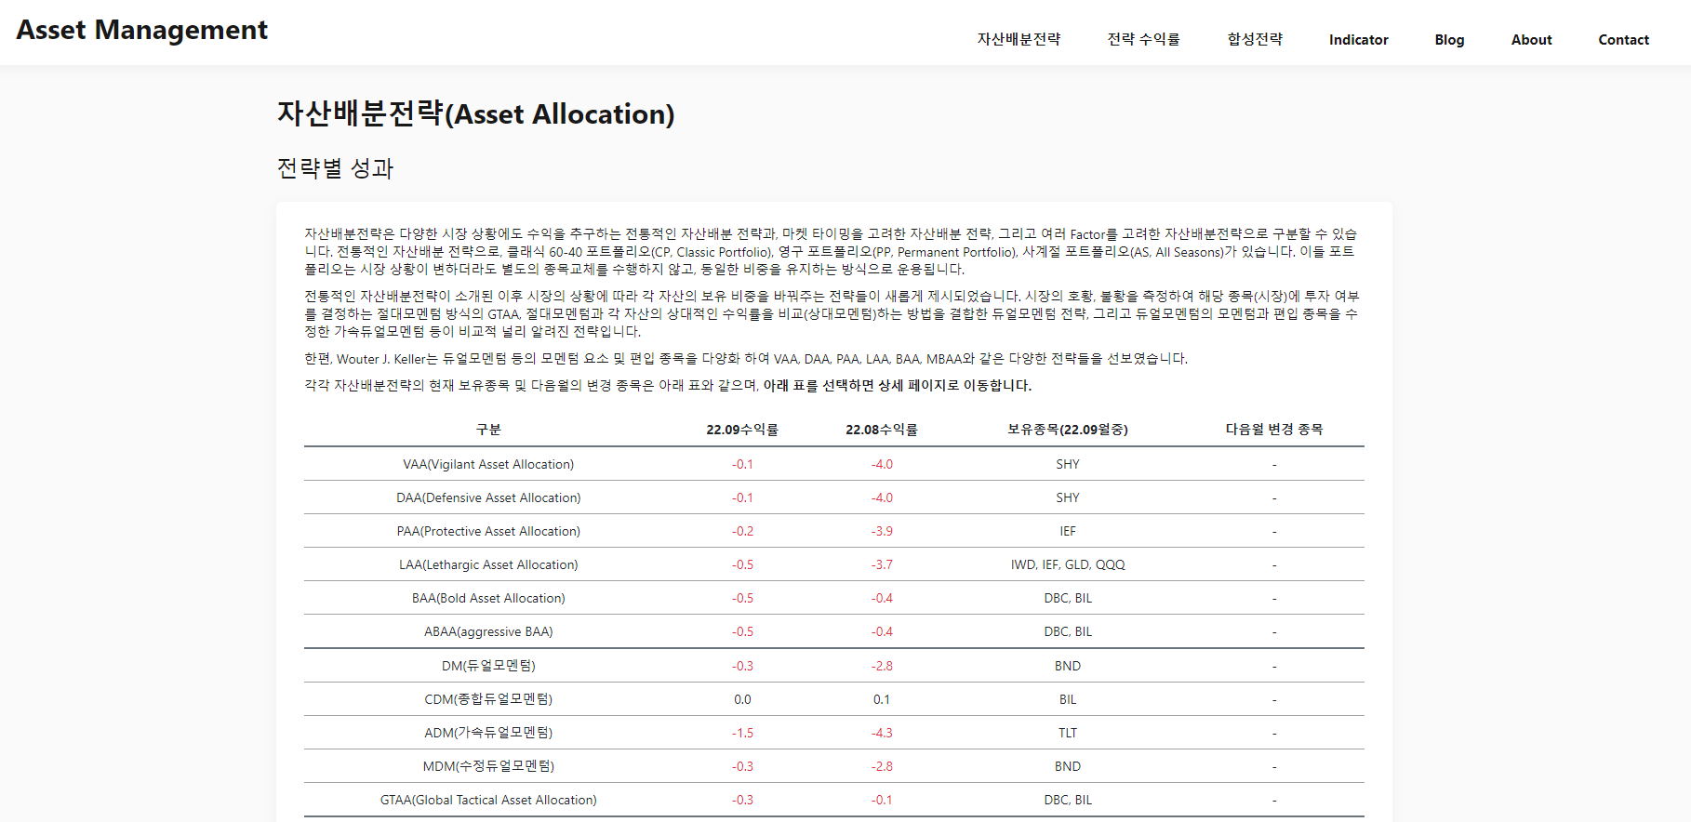This screenshot has height=822, width=1691.
Task: Click the BIL holdings cell in CDM row
Action: click(1068, 699)
